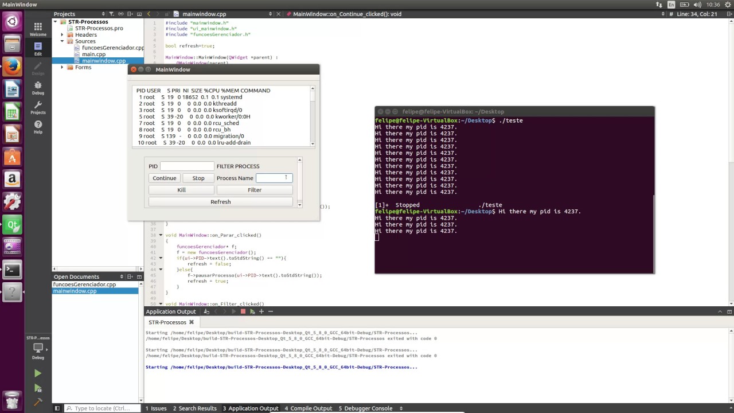Click the minus icon in Application Output toolbar

pos(270,311)
